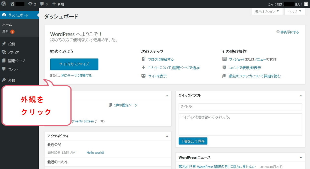Expand the 表示オプション screen options dropdown
Image resolution: width=310 pixels, height=169 pixels.
click(267, 12)
